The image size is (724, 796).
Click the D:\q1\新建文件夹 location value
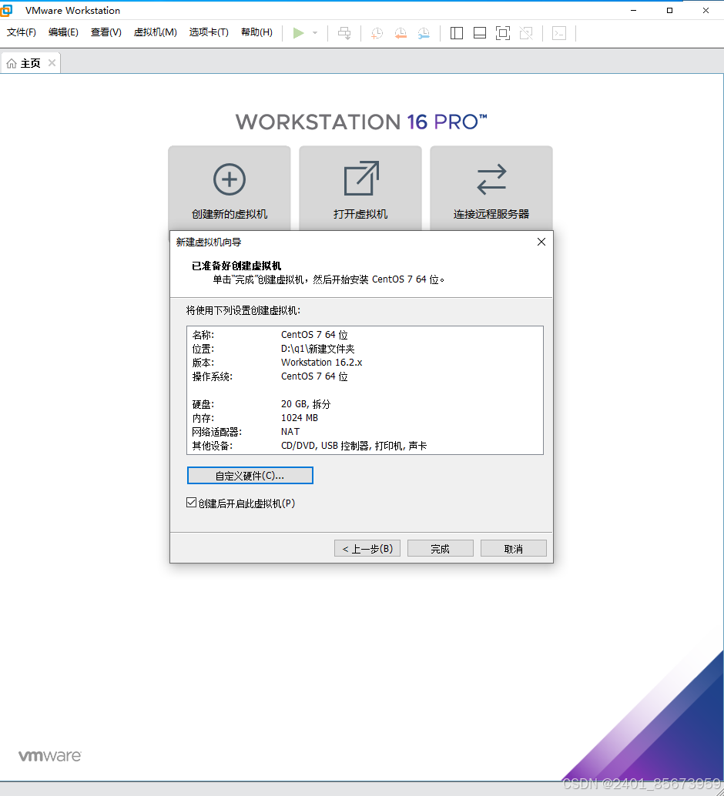point(318,349)
